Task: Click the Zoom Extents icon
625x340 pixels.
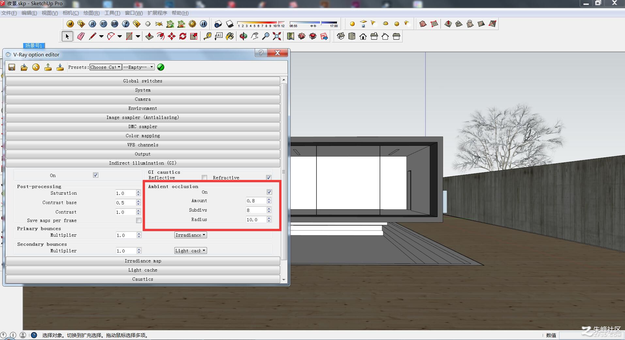Action: point(277,36)
